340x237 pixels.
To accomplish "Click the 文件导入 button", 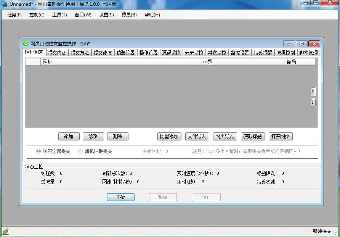I will click(x=197, y=136).
